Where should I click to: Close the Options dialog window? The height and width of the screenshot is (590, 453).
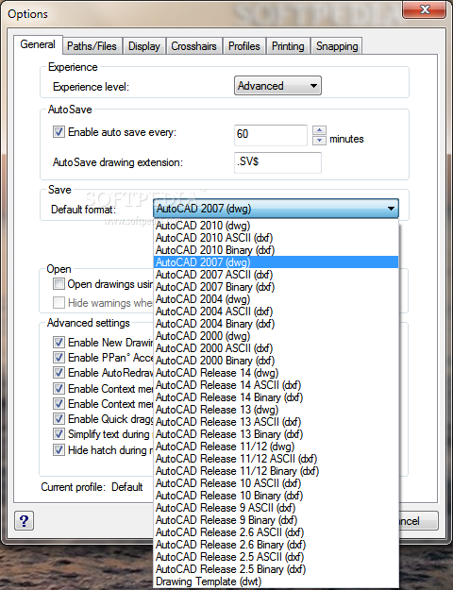point(425,9)
